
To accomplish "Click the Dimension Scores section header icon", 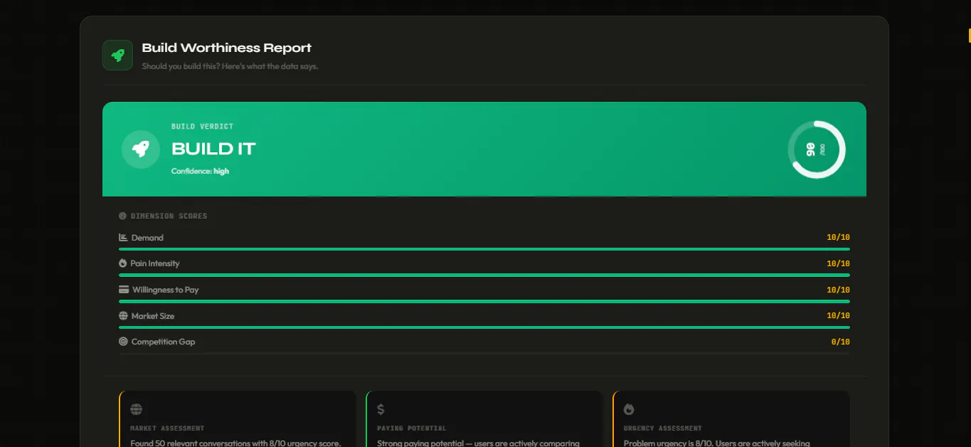I will pyautogui.click(x=122, y=216).
